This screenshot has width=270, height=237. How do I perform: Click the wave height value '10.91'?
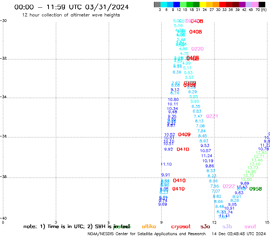(229, 208)
